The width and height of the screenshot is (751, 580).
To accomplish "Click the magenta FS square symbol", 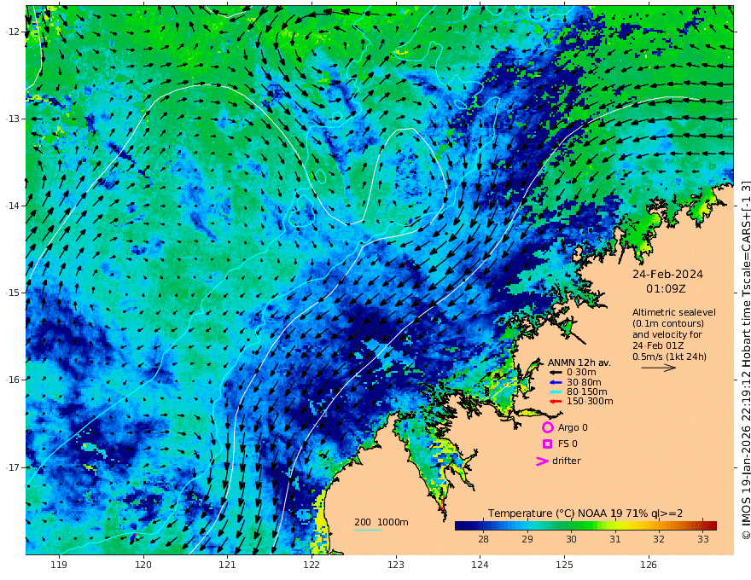I will pyautogui.click(x=547, y=444).
